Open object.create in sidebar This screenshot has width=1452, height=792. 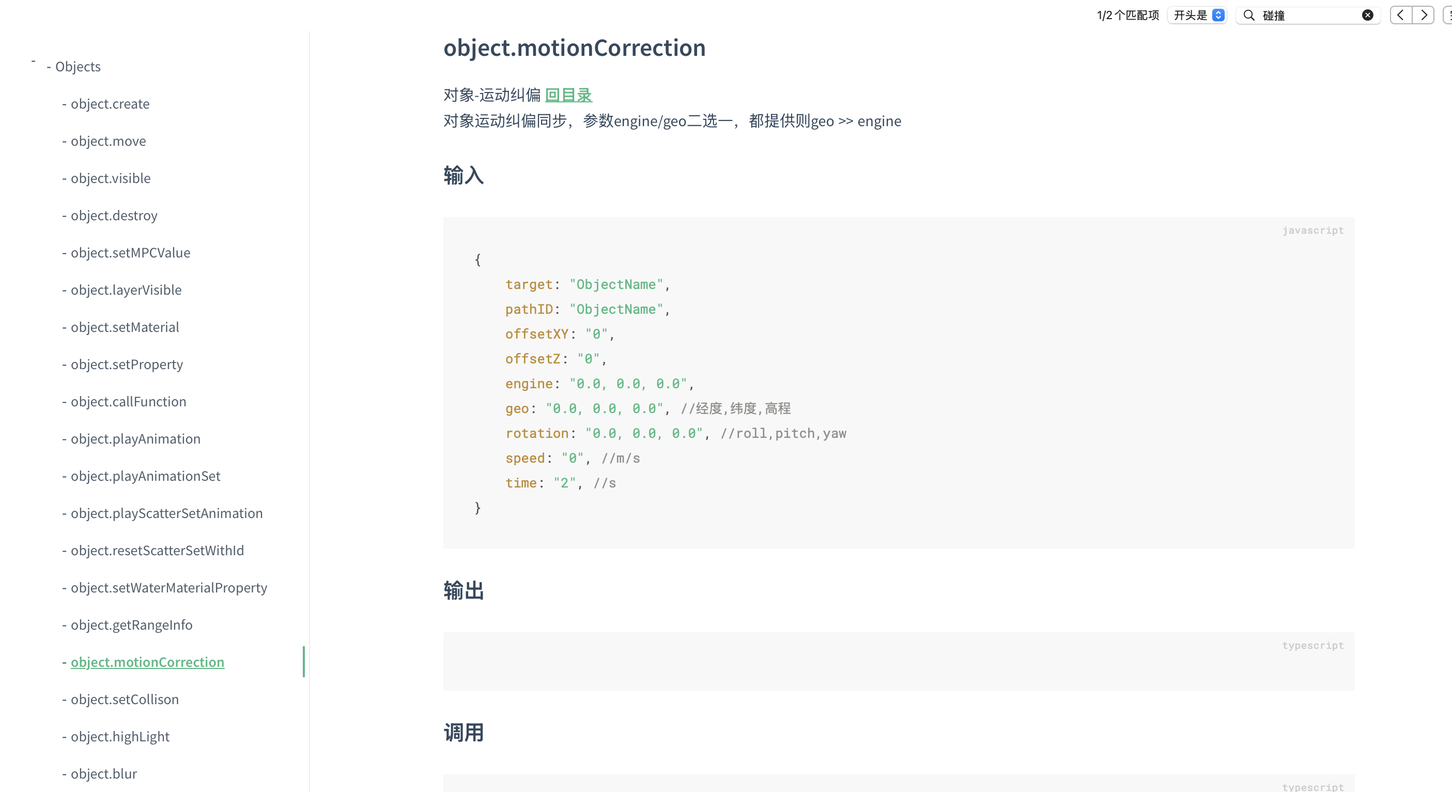110,104
